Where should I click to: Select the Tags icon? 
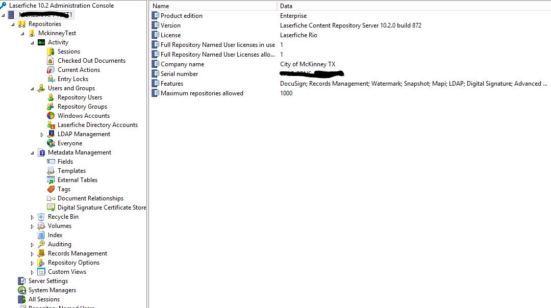[51, 189]
